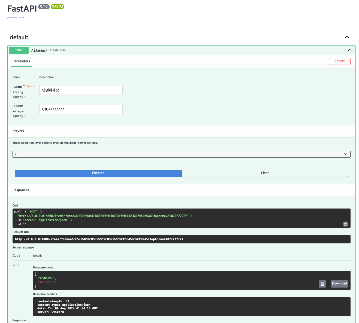The image size is (359, 323).
Task: Open the /openapi.json link
Action: [x=16, y=17]
